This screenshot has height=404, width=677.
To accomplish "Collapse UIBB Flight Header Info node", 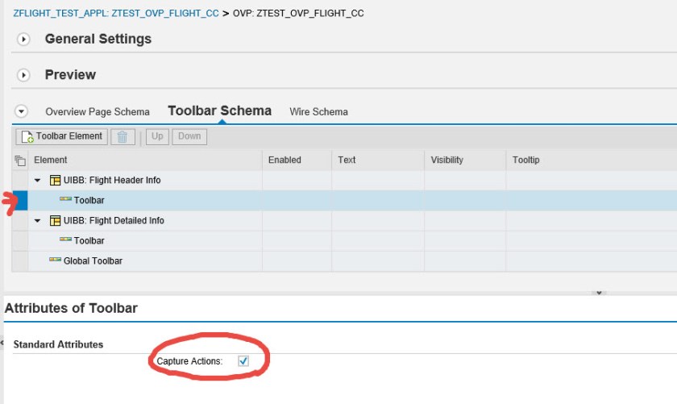I will [38, 181].
